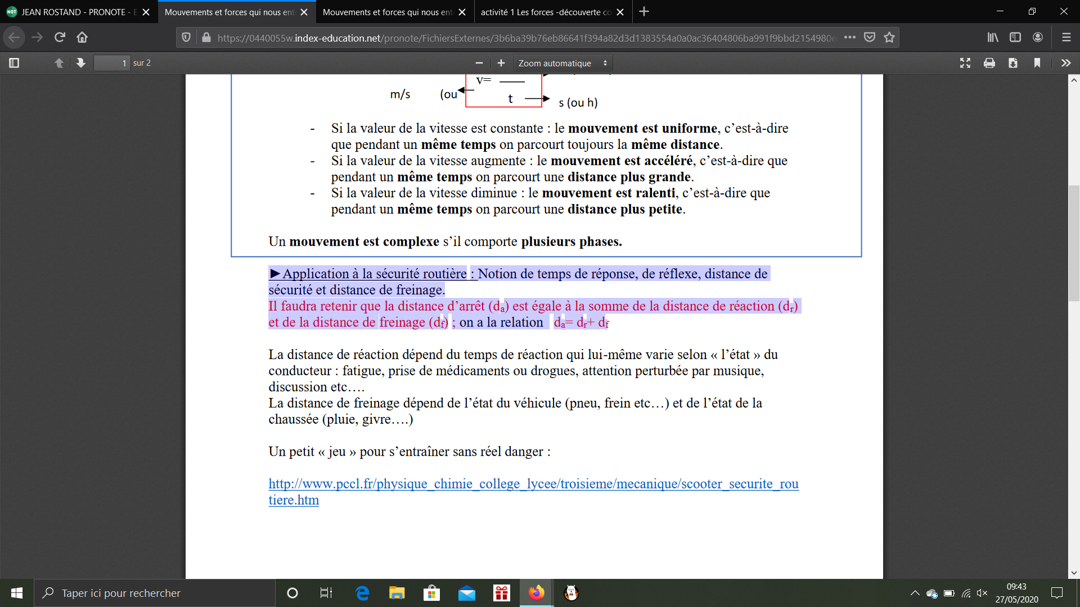
Task: Toggle Firefox sidebars view icon
Action: [1015, 37]
